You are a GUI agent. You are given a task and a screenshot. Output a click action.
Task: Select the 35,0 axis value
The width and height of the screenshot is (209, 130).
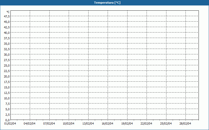(7, 44)
